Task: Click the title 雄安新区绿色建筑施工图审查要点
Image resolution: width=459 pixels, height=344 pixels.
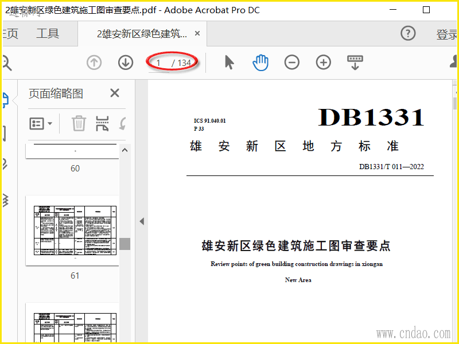Action: (296, 246)
